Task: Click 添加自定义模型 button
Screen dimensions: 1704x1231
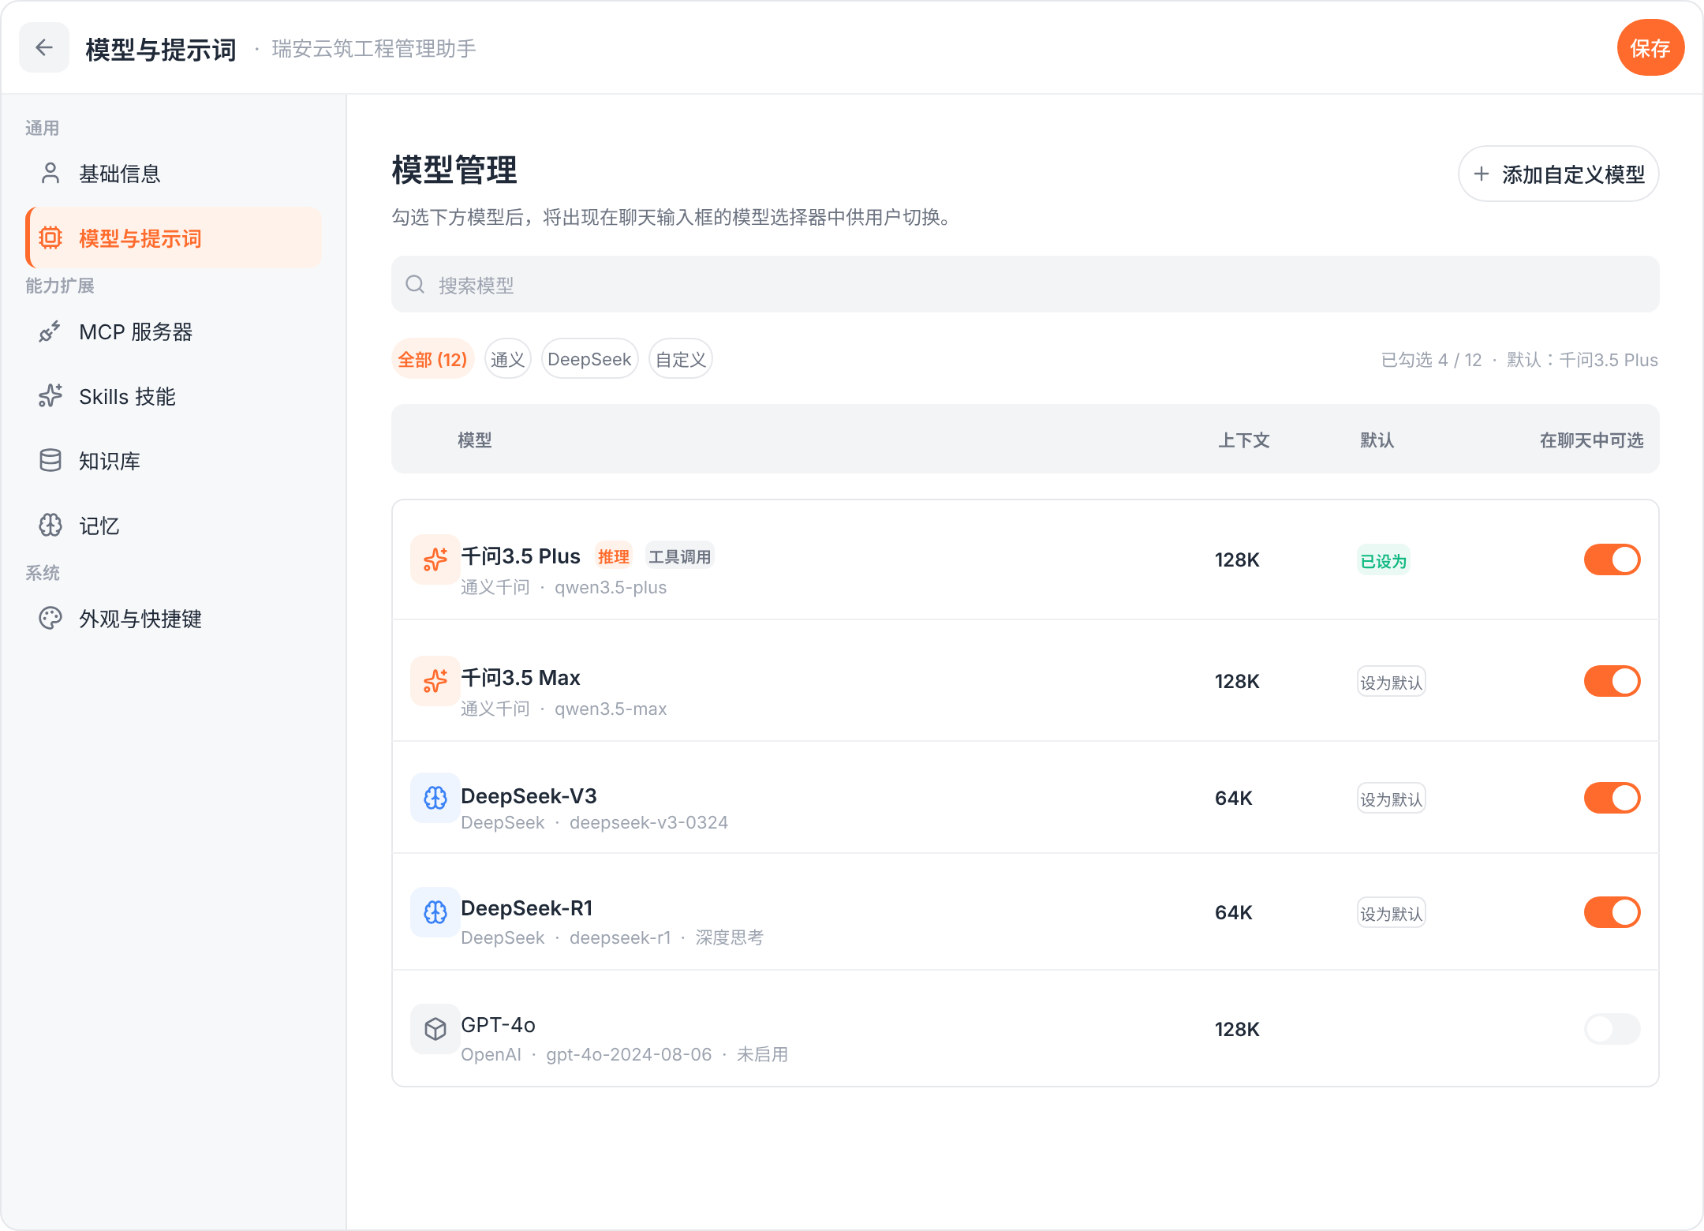Action: pos(1558,174)
